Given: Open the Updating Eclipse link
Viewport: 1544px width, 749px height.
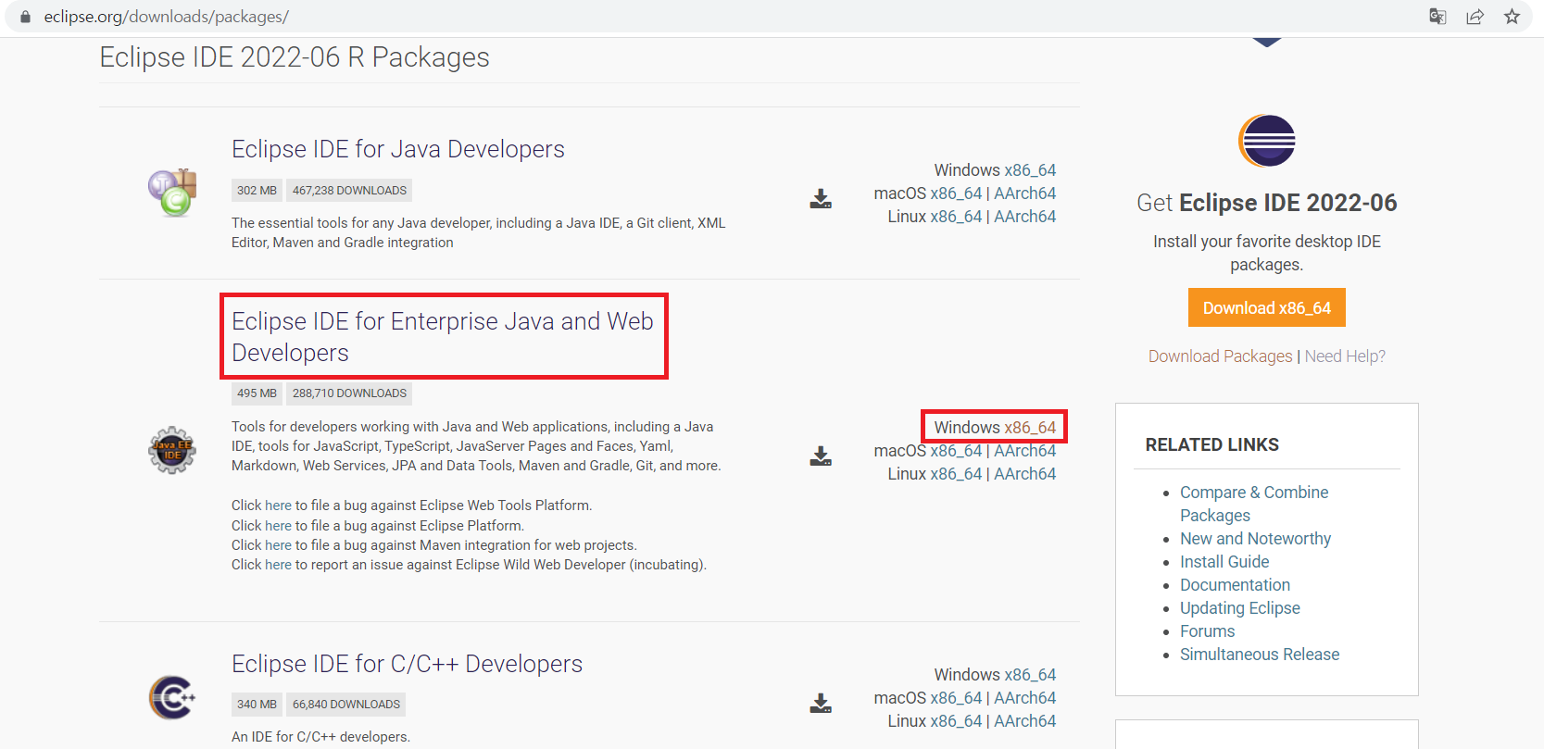Looking at the screenshot, I should point(1240,608).
